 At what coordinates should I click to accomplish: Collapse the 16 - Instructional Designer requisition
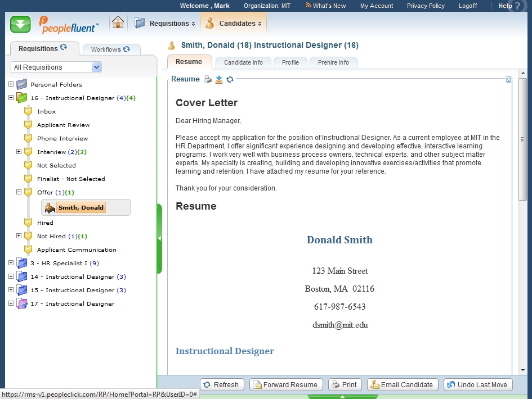tap(11, 98)
